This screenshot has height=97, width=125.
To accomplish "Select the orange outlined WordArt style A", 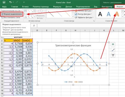I will (117, 14).
